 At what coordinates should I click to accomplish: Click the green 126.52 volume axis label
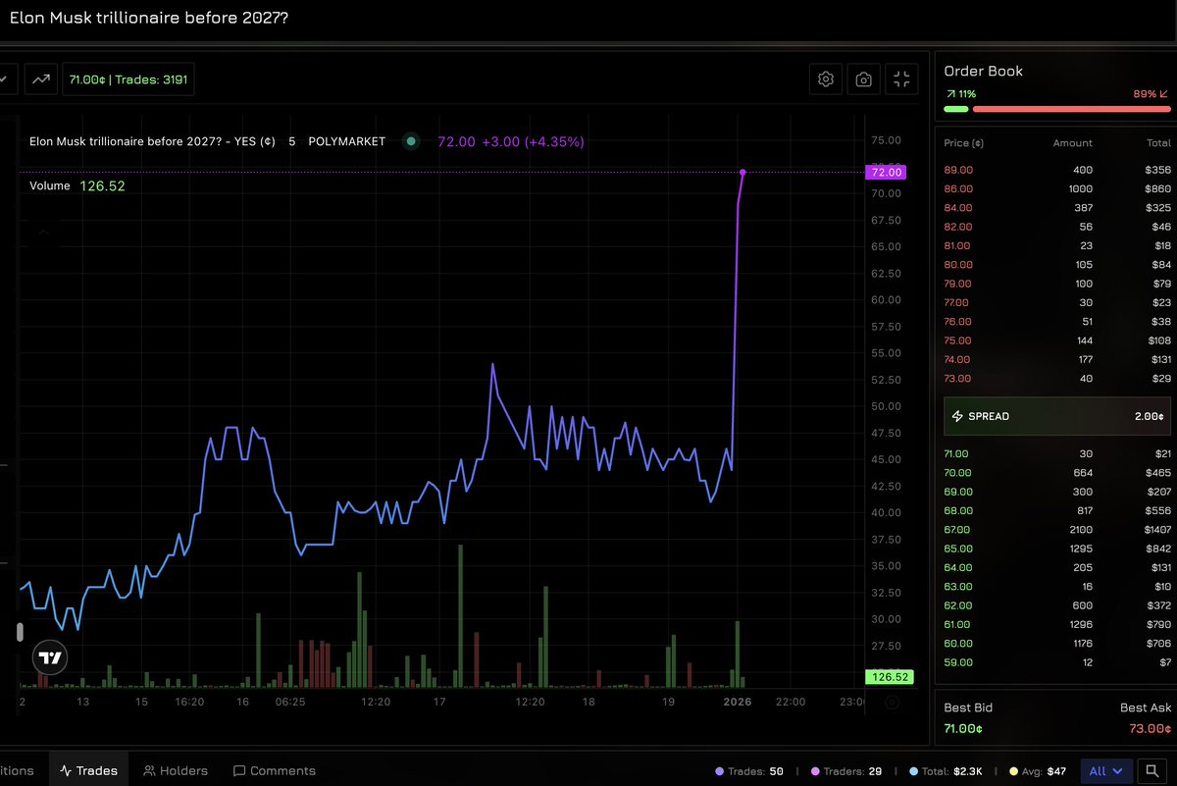tap(889, 677)
